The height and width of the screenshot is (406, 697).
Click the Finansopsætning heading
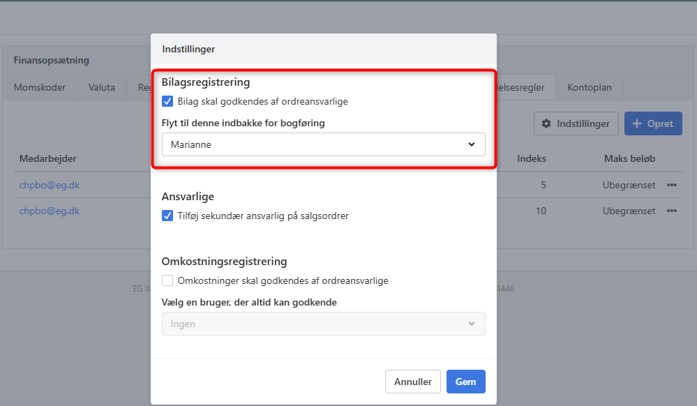click(x=51, y=60)
